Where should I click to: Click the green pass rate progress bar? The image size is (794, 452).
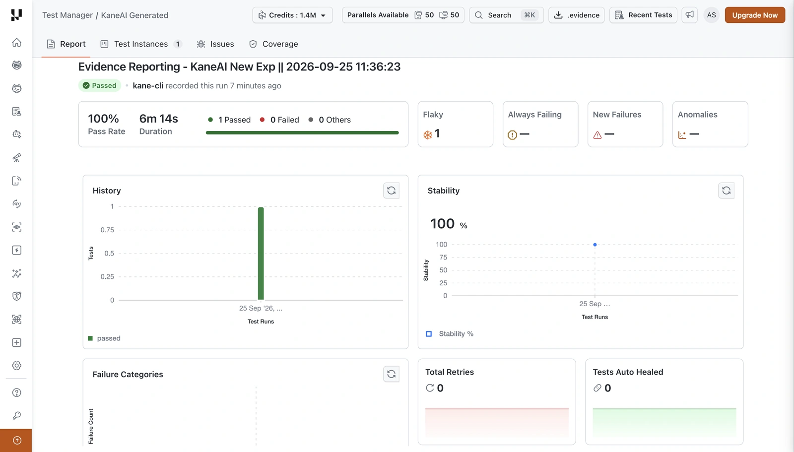click(302, 133)
